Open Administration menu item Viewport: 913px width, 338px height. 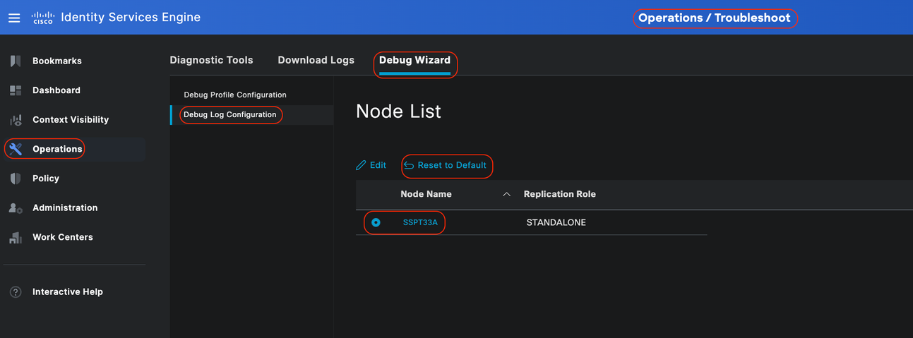tap(65, 208)
